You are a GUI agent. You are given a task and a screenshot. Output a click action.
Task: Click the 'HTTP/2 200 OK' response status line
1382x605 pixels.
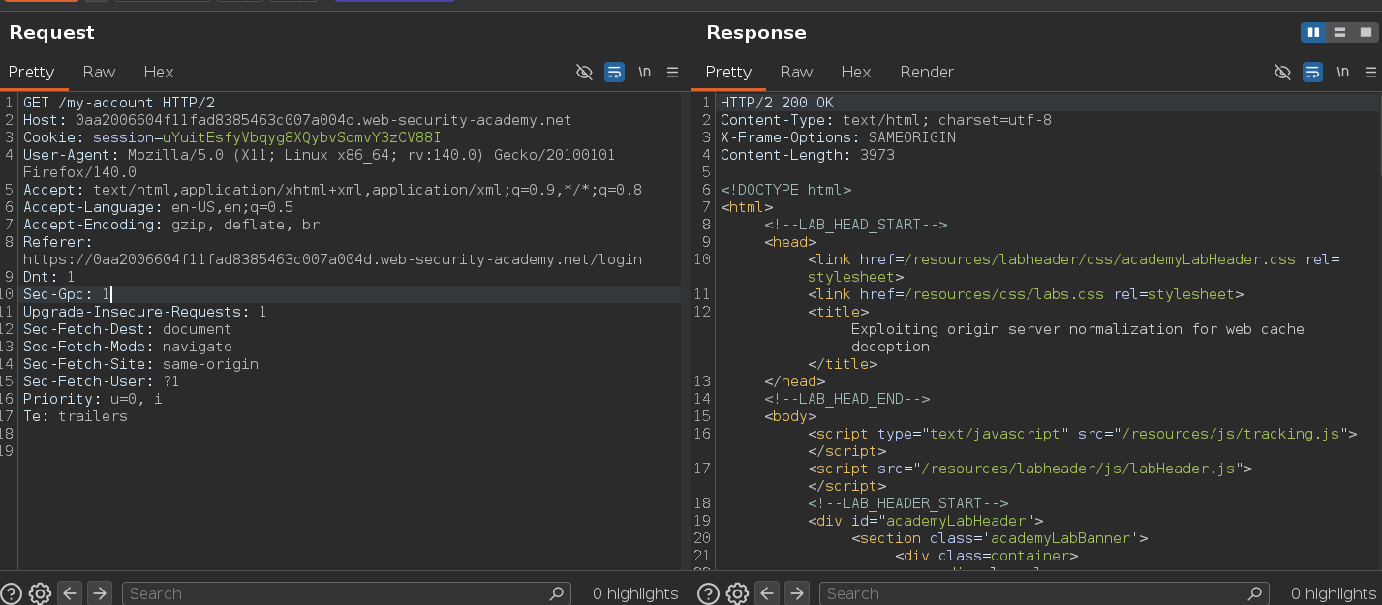point(777,103)
